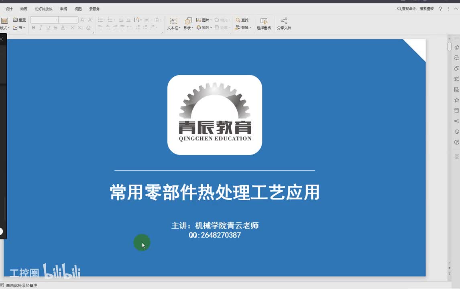This screenshot has width=460, height=289.
Task: Collapse the ribbon with the up chevron
Action: coord(456,9)
